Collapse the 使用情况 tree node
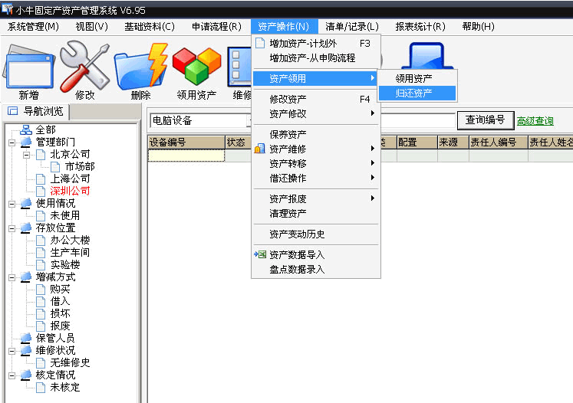573x403 pixels. 12,204
